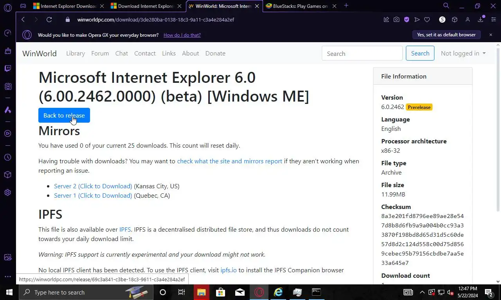501x300 pixels.
Task: Expand the Not logged in dropdown
Action: pyautogui.click(x=463, y=54)
